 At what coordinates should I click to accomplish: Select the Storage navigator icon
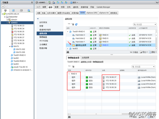(x=21, y=10)
